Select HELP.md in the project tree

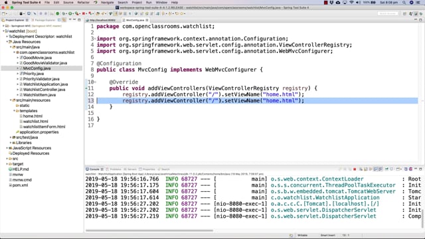pos(21,169)
